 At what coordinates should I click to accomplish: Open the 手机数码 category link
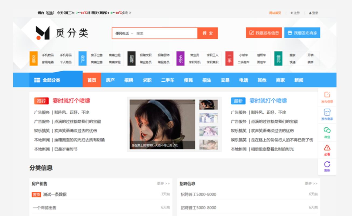tap(48, 55)
